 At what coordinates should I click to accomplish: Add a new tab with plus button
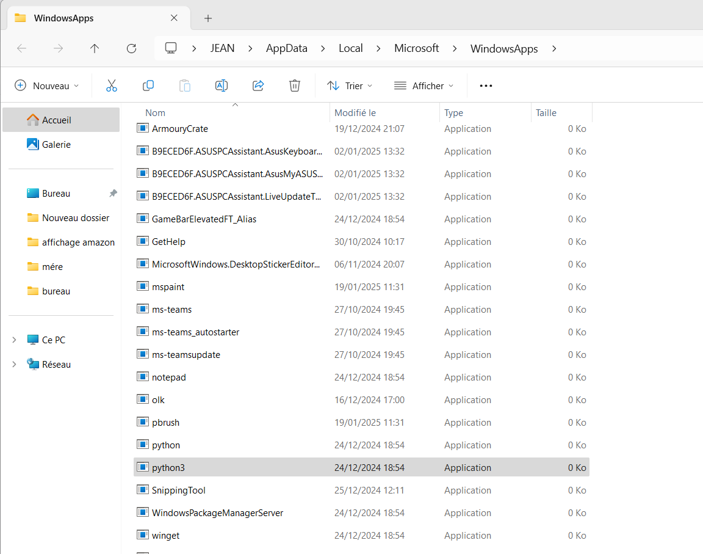208,18
